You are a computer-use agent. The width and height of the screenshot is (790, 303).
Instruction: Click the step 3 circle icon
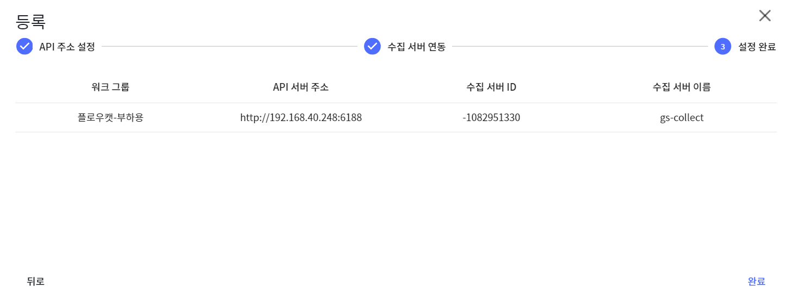coord(723,47)
